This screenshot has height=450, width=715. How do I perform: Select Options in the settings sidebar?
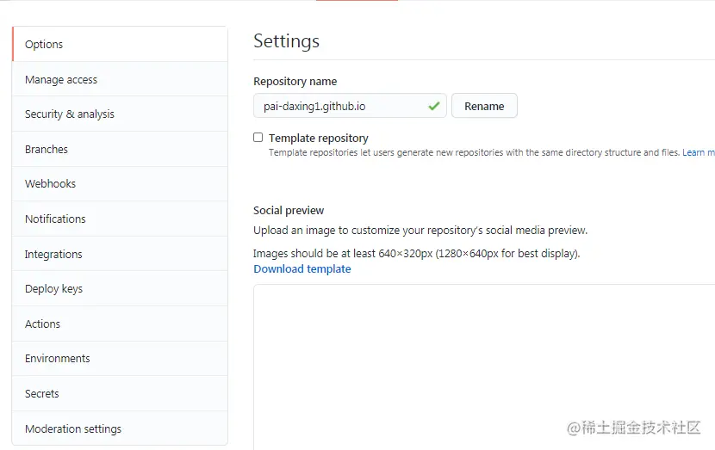(x=44, y=45)
